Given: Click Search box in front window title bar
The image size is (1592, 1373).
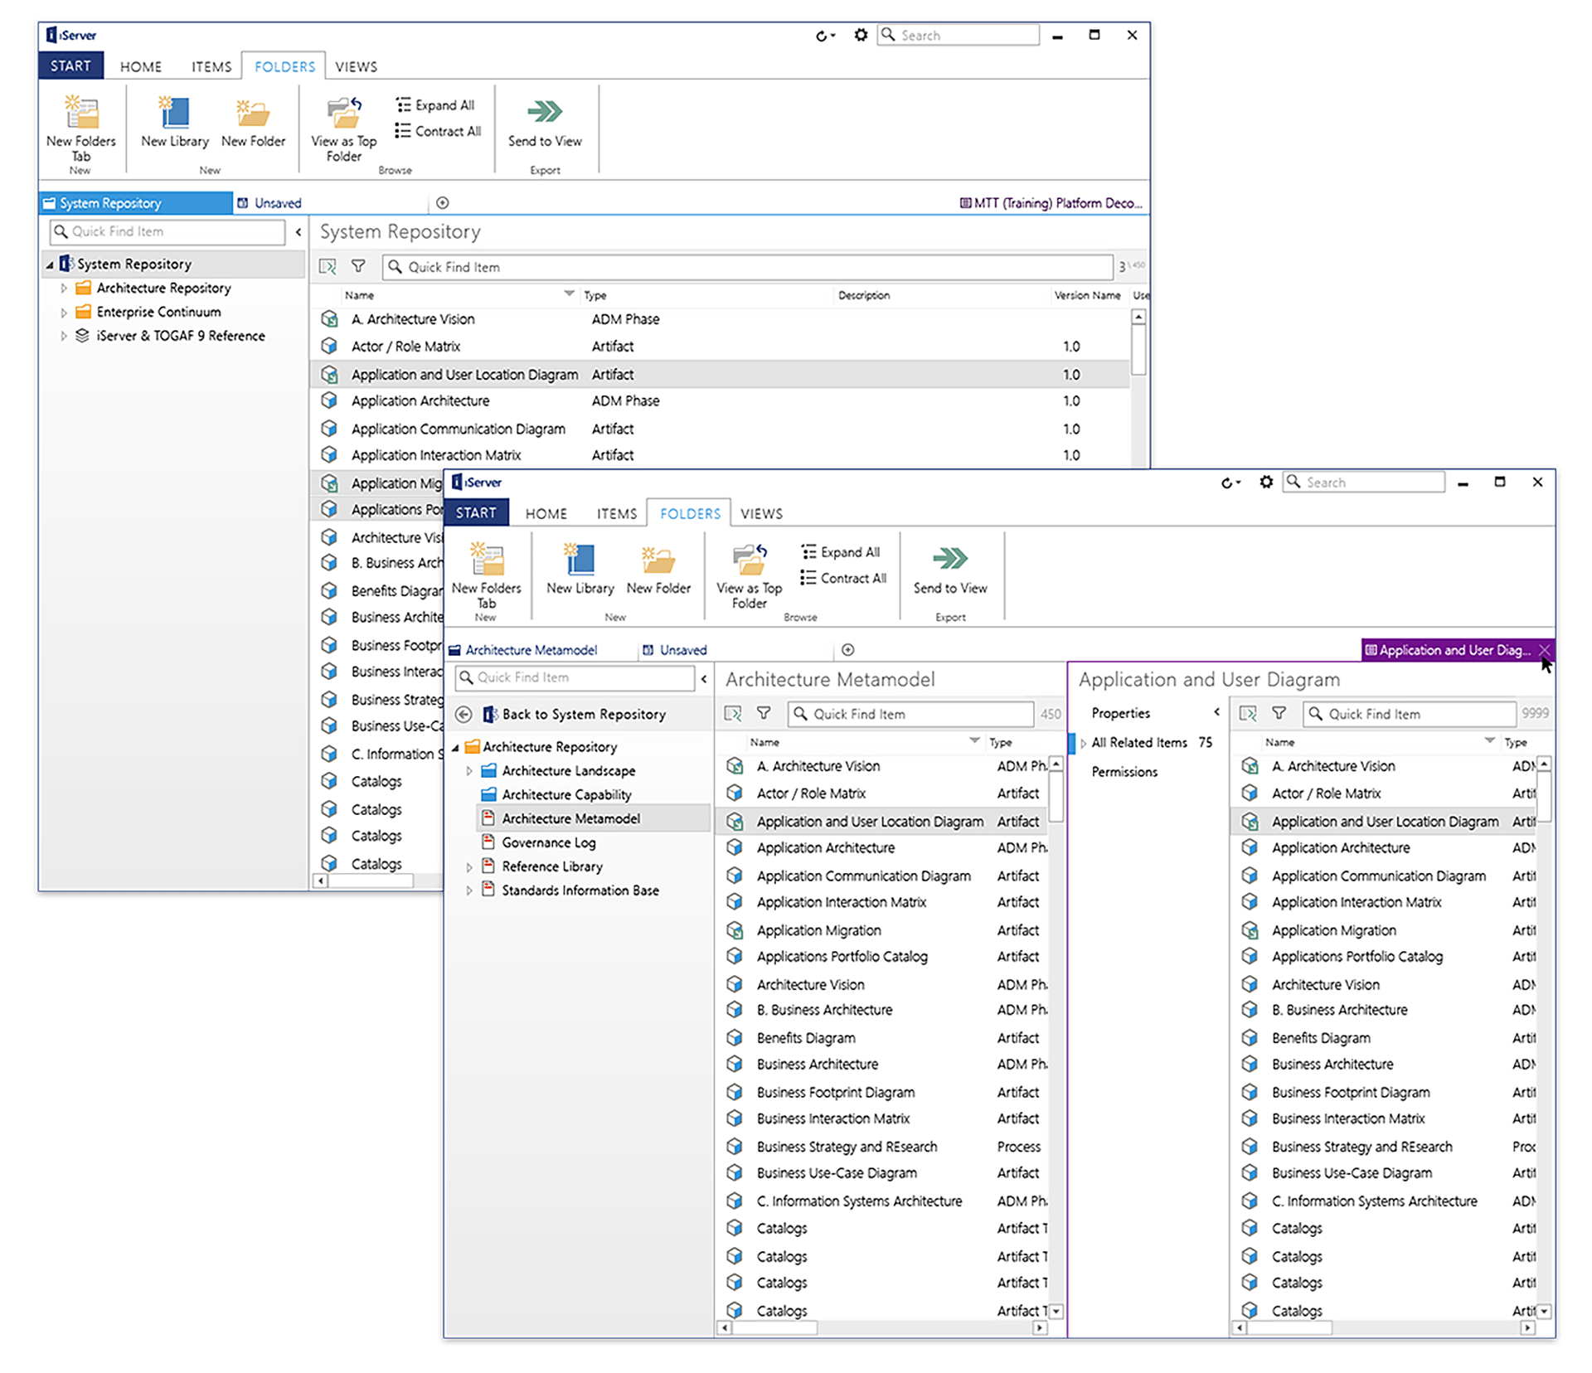Looking at the screenshot, I should click(x=1364, y=482).
